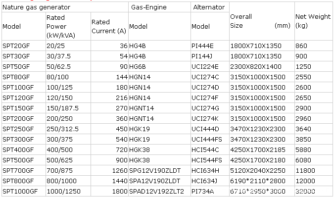
Task: Select the Overall Size (mm) header
Action: [x=262, y=21]
